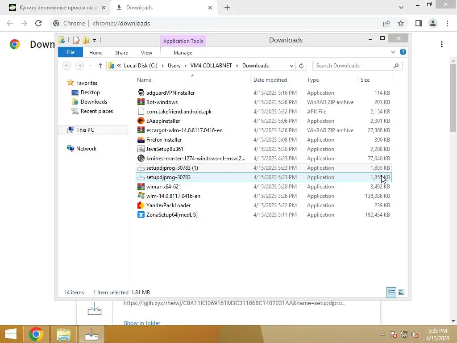Click the Explorer Forward arrow button
This screenshot has height=343, width=457.
79,66
